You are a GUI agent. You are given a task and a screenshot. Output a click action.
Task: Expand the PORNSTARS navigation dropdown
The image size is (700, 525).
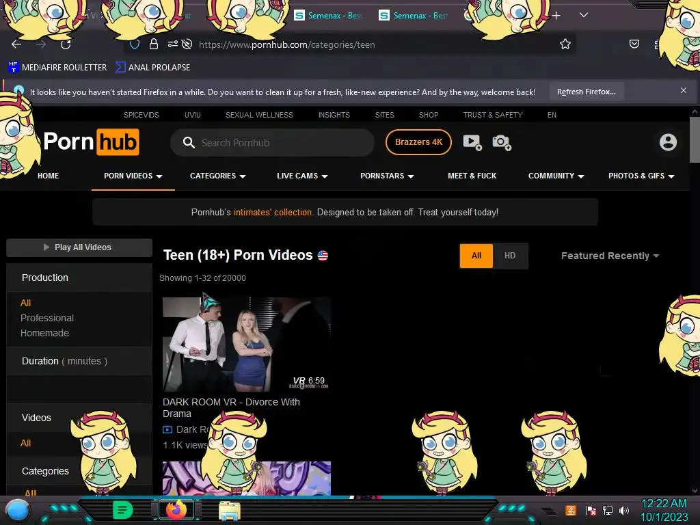pyautogui.click(x=387, y=176)
